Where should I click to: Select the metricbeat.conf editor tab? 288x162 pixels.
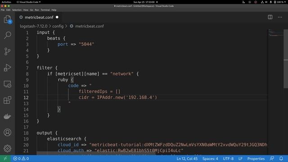coord(39,17)
